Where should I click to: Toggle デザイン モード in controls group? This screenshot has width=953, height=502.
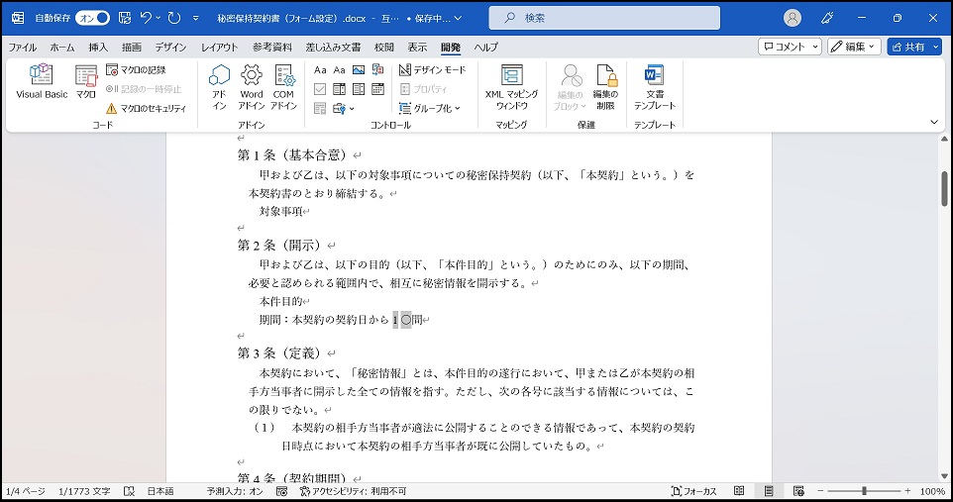433,70
